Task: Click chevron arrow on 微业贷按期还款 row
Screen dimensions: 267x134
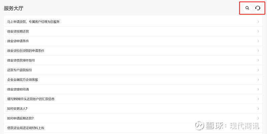Action: tap(258, 31)
